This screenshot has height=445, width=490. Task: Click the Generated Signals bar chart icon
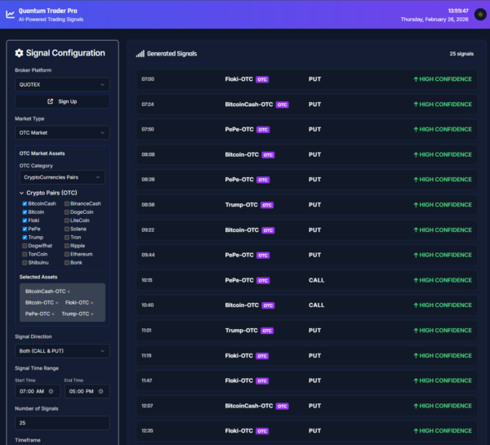coord(140,54)
